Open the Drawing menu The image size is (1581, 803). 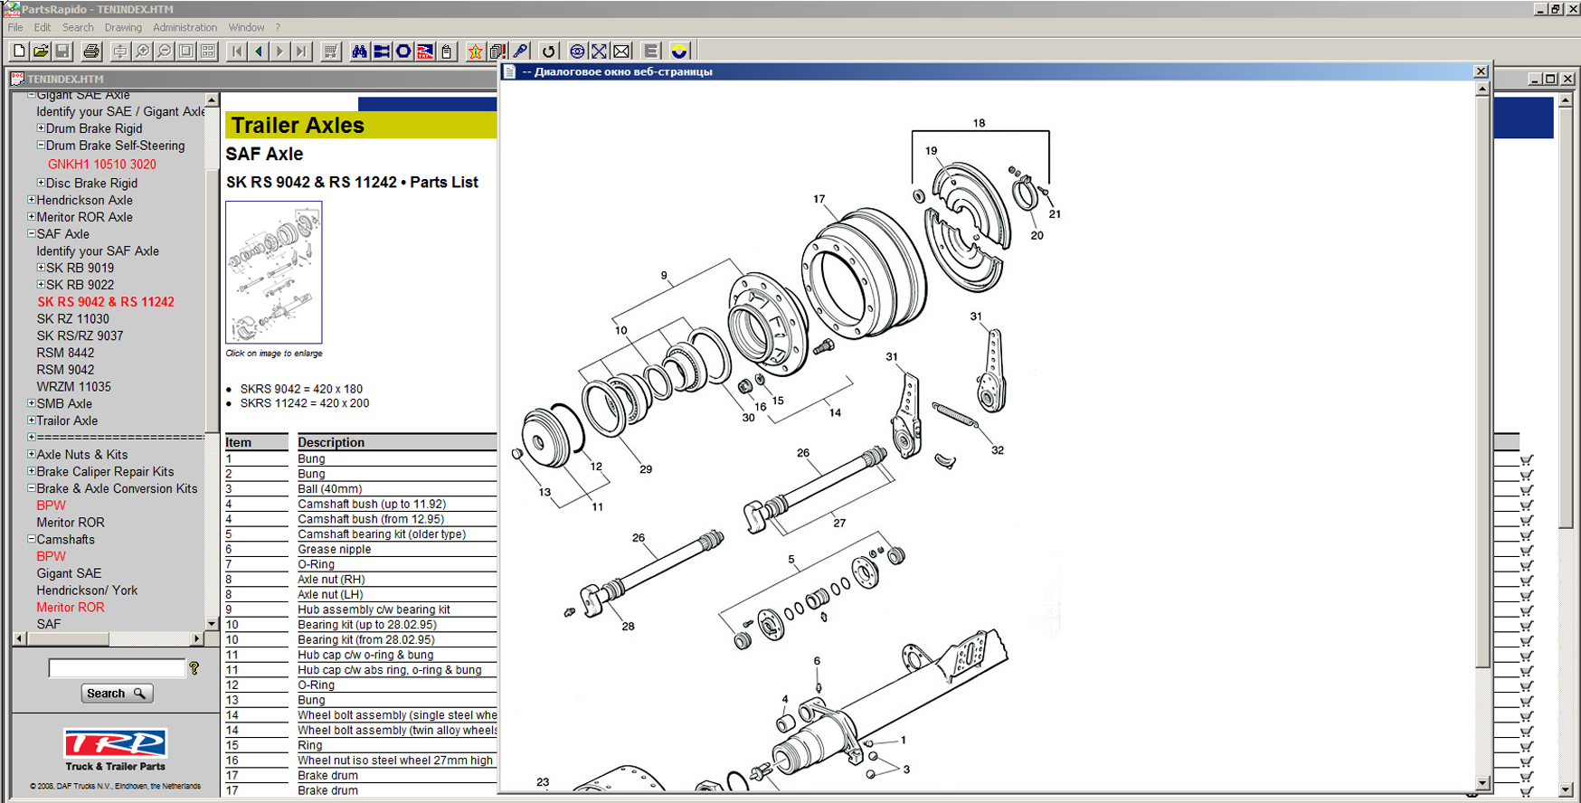coord(123,27)
